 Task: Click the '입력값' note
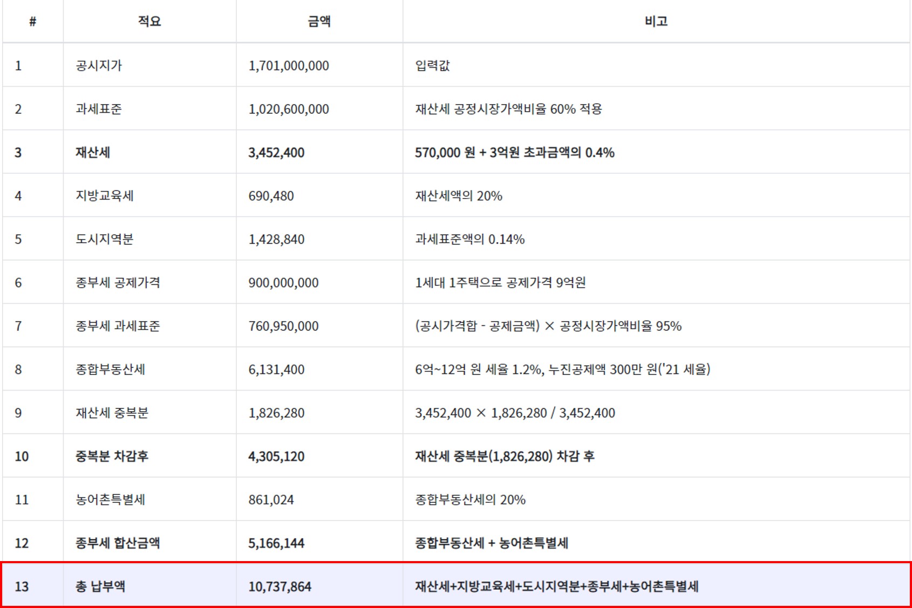coord(432,65)
